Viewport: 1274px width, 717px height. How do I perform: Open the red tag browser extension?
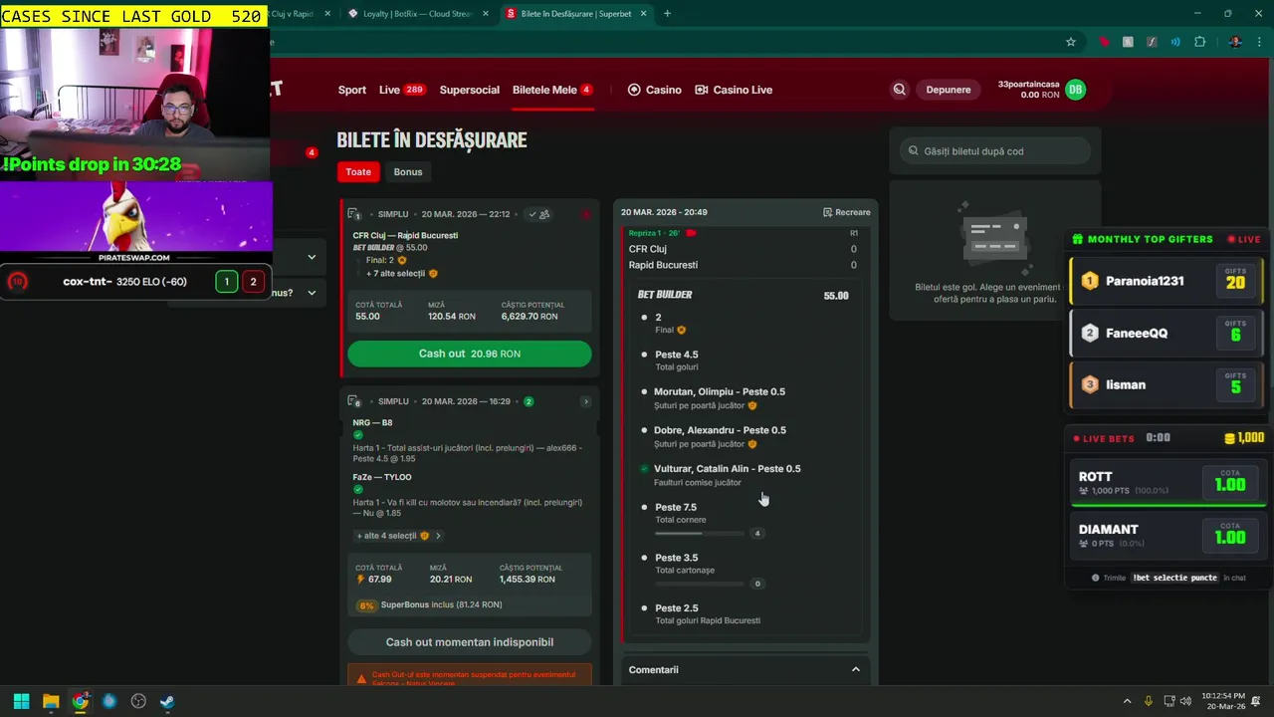pos(1104,42)
